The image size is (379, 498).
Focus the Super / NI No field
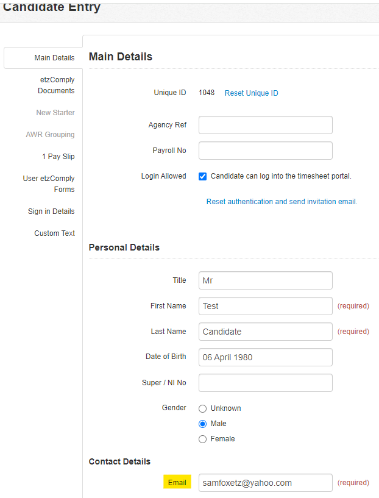(x=266, y=383)
